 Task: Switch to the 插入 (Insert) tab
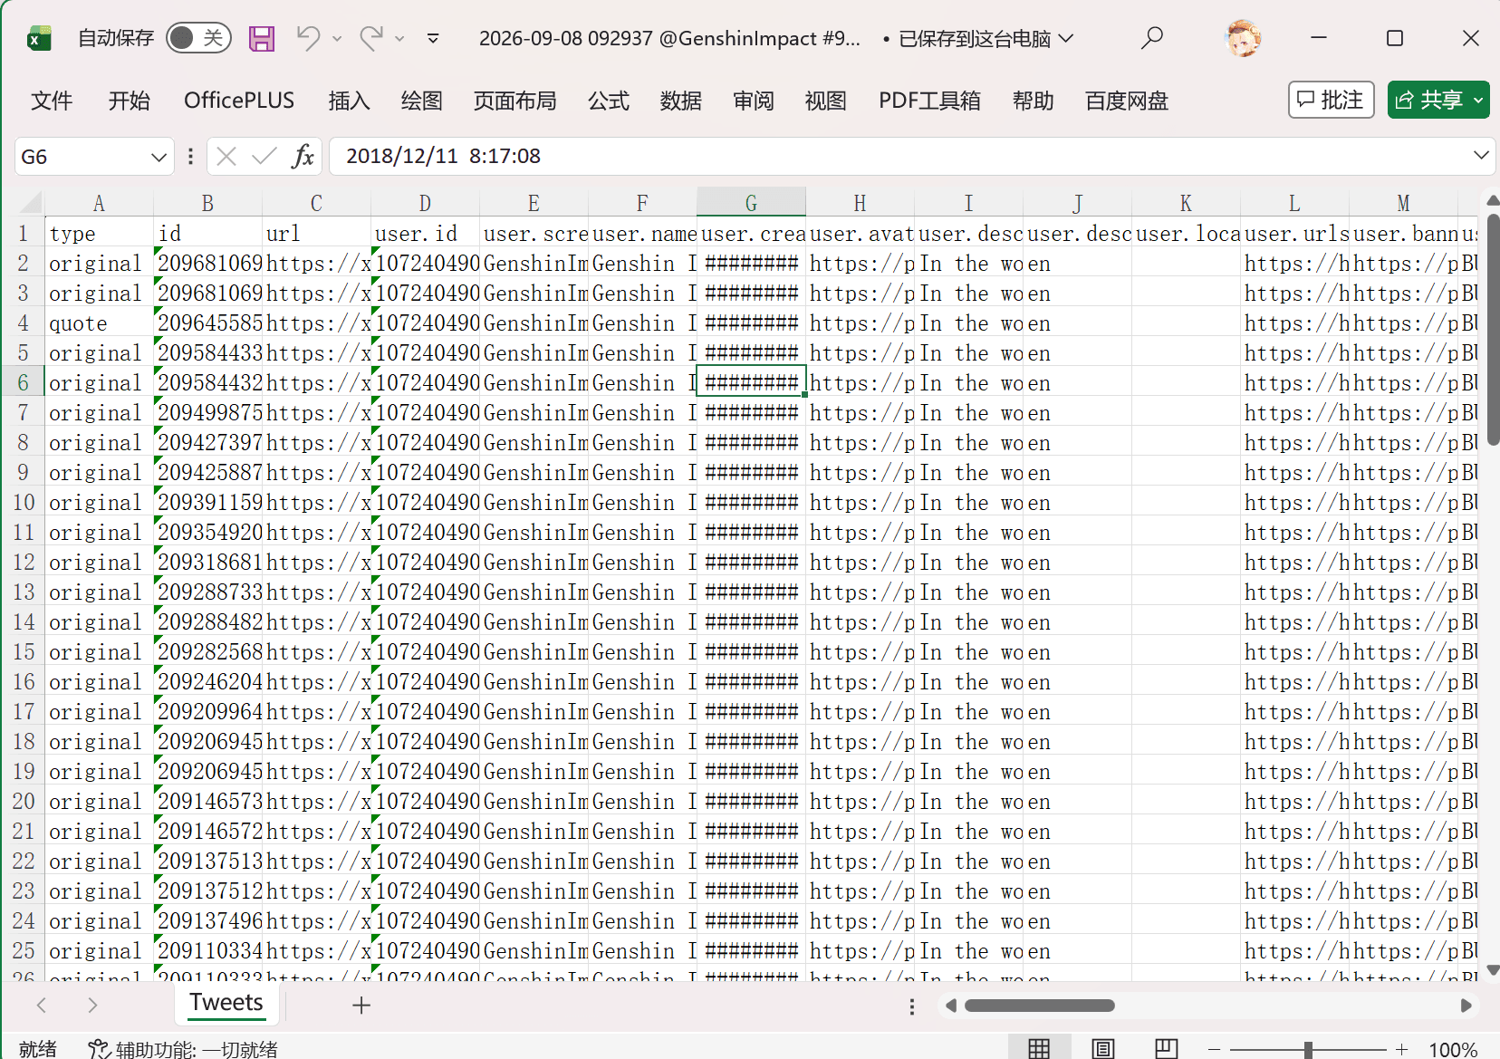tap(349, 101)
